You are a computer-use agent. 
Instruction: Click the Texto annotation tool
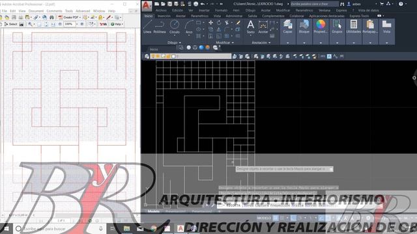(250, 27)
